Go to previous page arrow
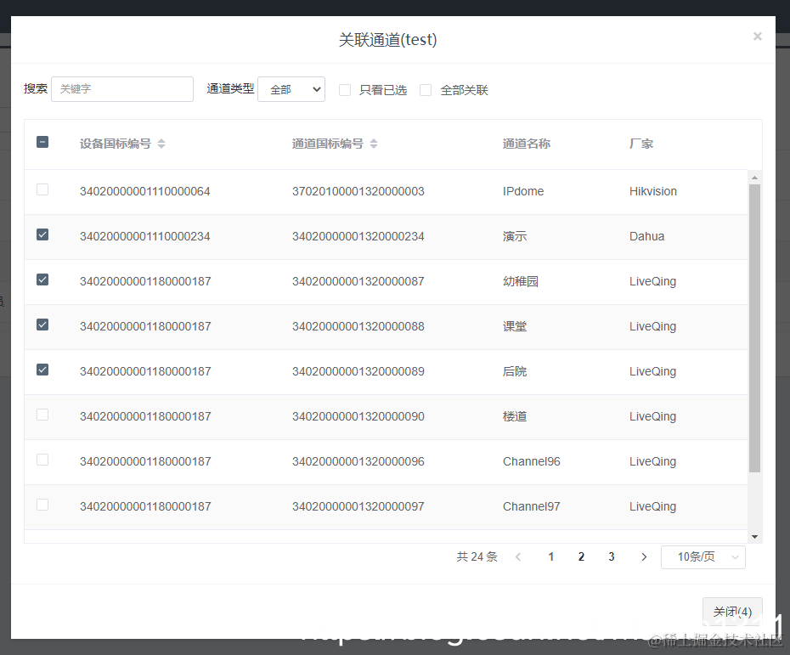Image resolution: width=790 pixels, height=655 pixels. point(518,556)
